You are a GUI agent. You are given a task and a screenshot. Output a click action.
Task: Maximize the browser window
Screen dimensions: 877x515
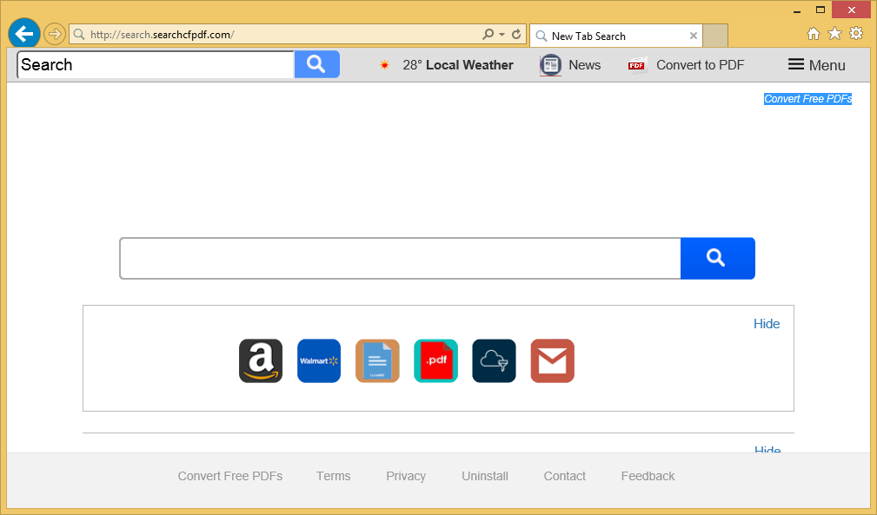[821, 10]
